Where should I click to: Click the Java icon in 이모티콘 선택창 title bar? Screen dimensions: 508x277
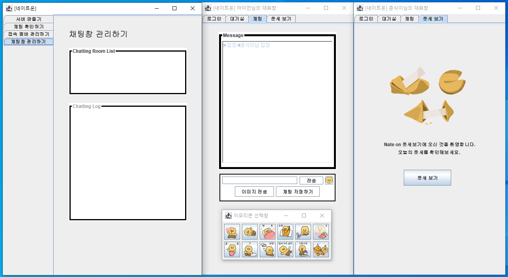tap(229, 216)
